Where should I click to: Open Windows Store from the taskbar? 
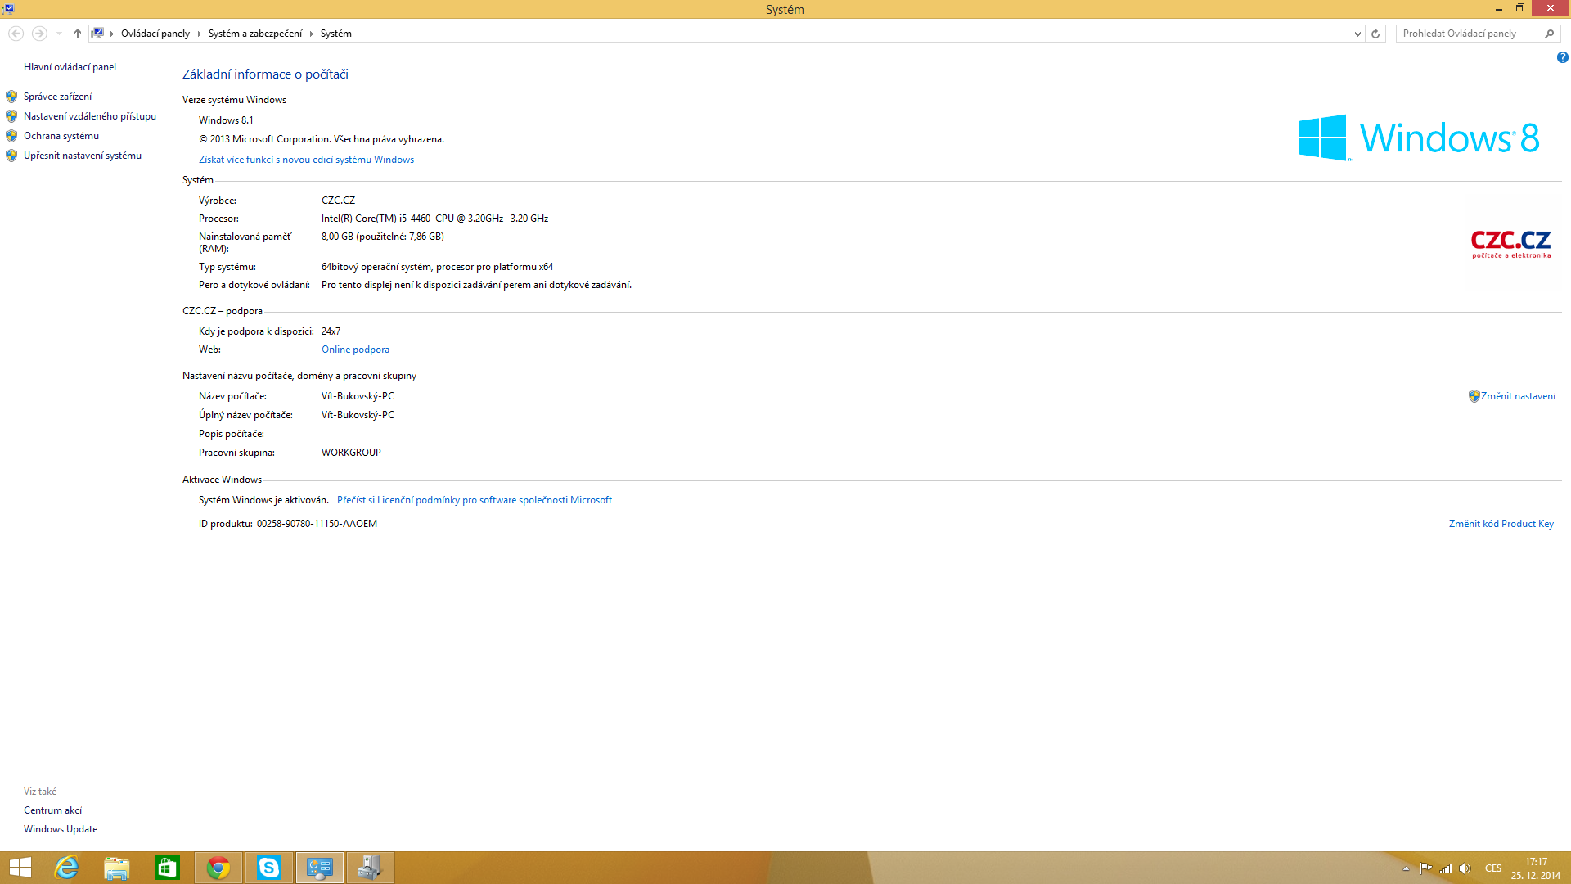point(168,868)
